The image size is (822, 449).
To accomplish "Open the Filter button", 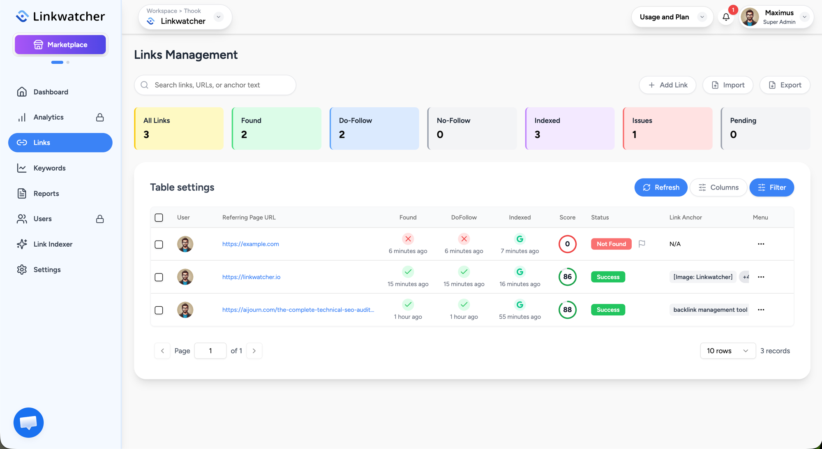I will click(x=772, y=187).
